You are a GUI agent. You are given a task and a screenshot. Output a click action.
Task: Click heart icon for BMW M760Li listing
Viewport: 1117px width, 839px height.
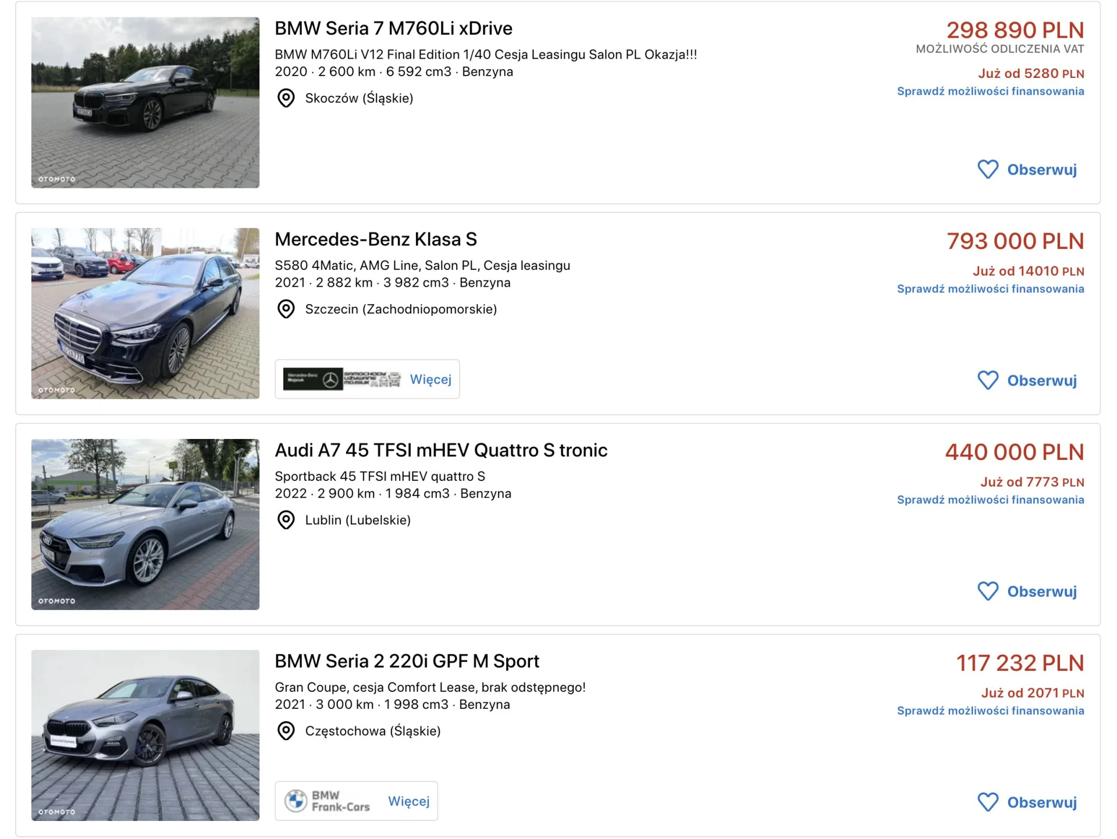988,170
